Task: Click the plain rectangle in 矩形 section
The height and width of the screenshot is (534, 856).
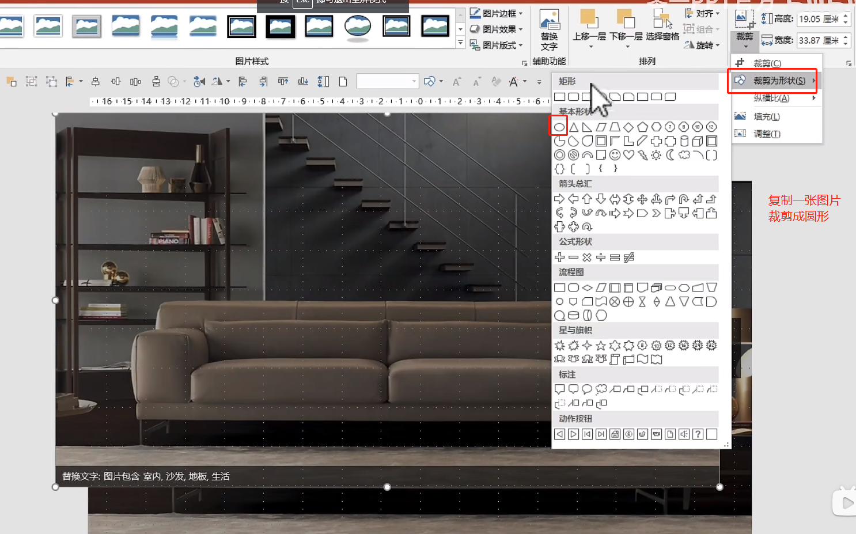Action: point(559,97)
